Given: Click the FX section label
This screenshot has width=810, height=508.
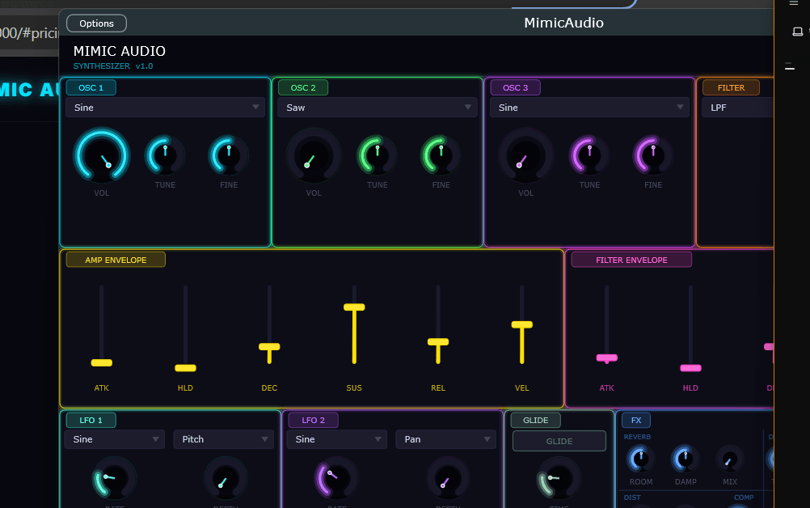Looking at the screenshot, I should click(x=636, y=420).
